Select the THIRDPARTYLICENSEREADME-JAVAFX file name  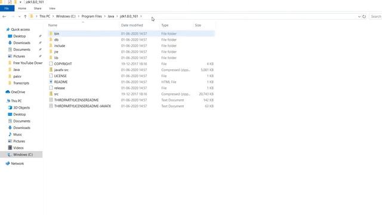82,106
